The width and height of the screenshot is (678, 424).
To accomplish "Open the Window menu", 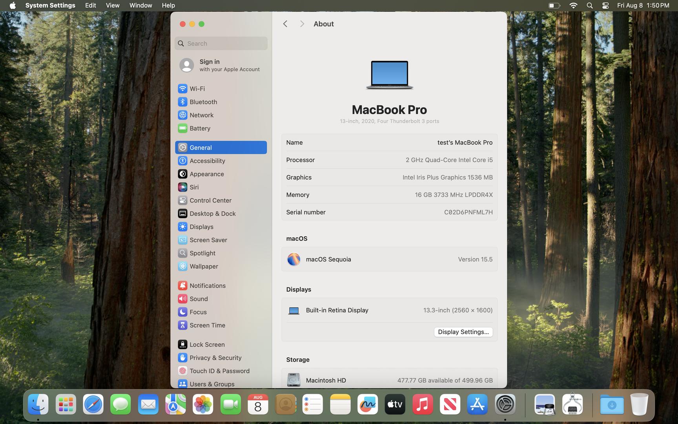I will click(141, 5).
